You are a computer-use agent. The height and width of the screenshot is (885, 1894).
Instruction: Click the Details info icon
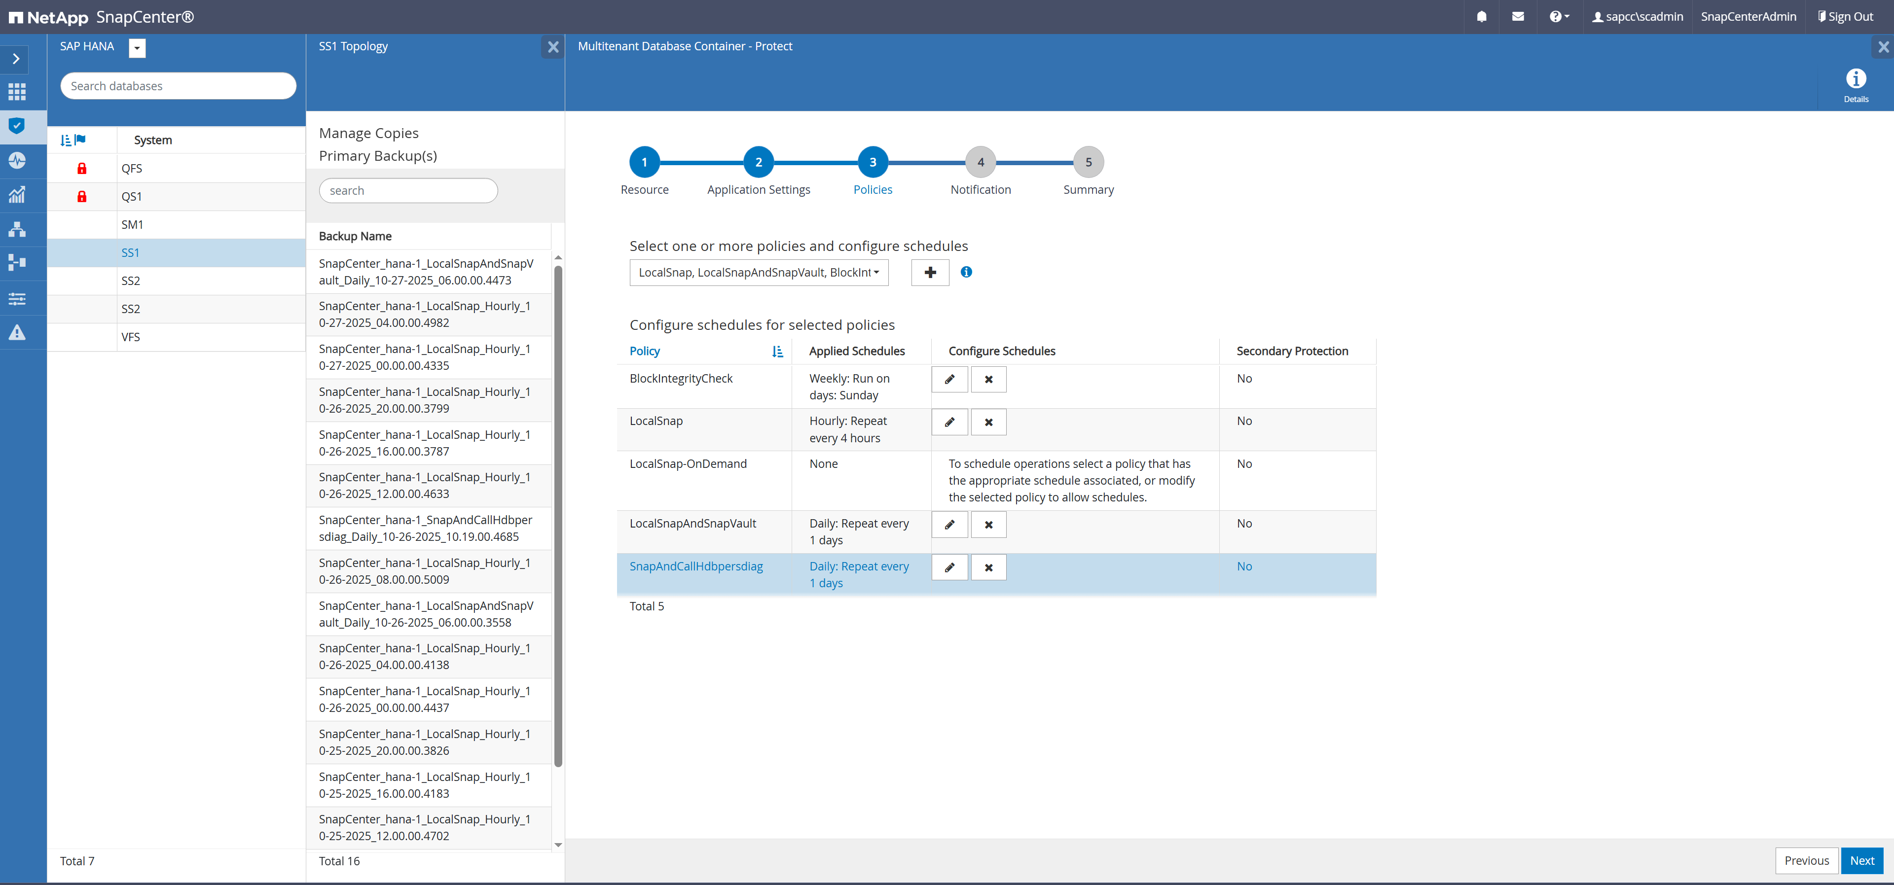[1855, 79]
